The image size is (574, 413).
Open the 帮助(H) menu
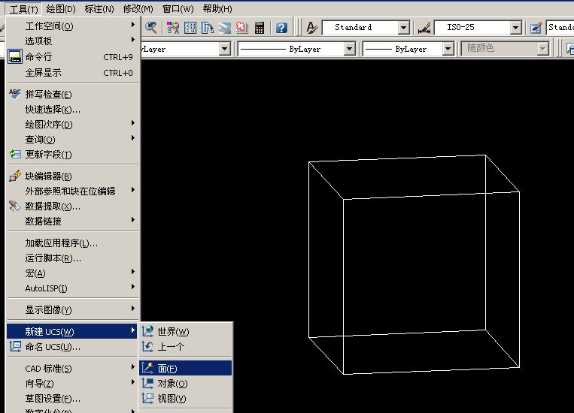point(217,9)
